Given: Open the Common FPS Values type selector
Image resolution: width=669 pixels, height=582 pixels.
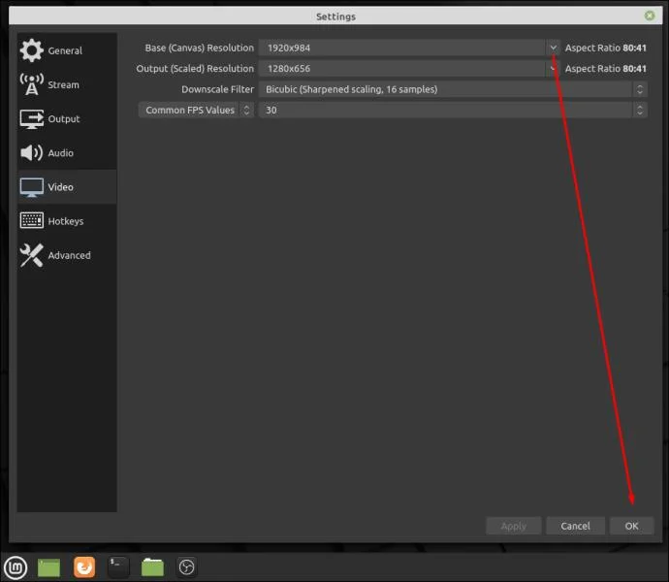Looking at the screenshot, I should (x=196, y=110).
